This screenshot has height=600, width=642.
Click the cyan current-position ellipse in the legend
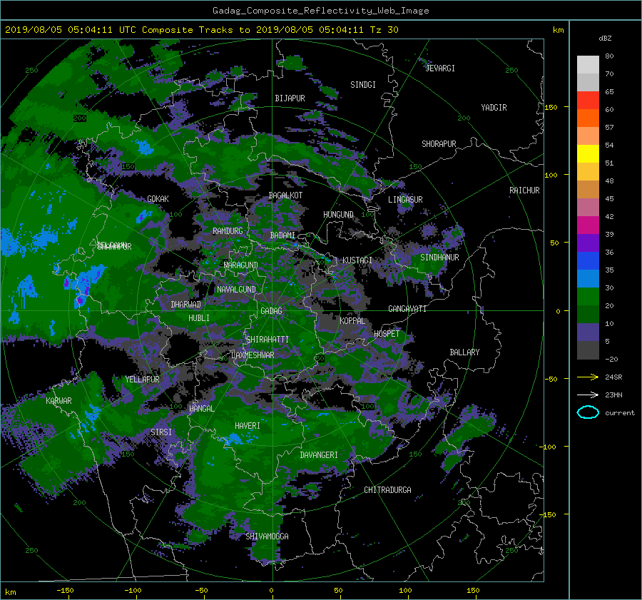[588, 412]
